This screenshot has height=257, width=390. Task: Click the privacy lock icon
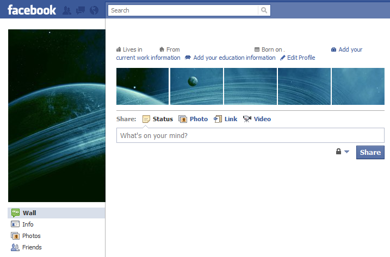coord(338,152)
